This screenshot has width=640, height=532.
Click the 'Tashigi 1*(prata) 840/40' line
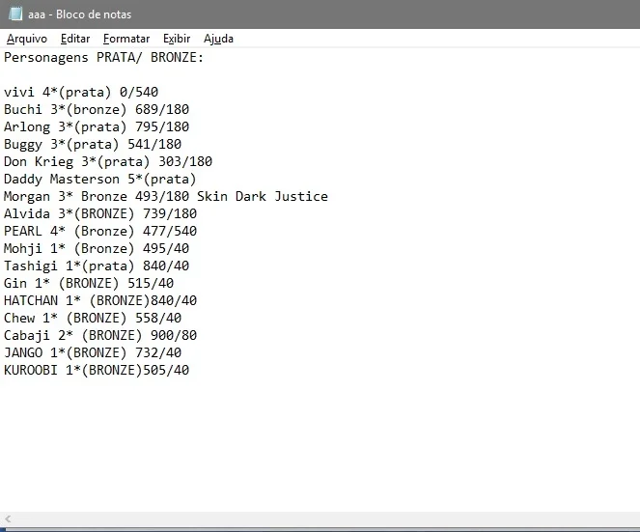[97, 266]
